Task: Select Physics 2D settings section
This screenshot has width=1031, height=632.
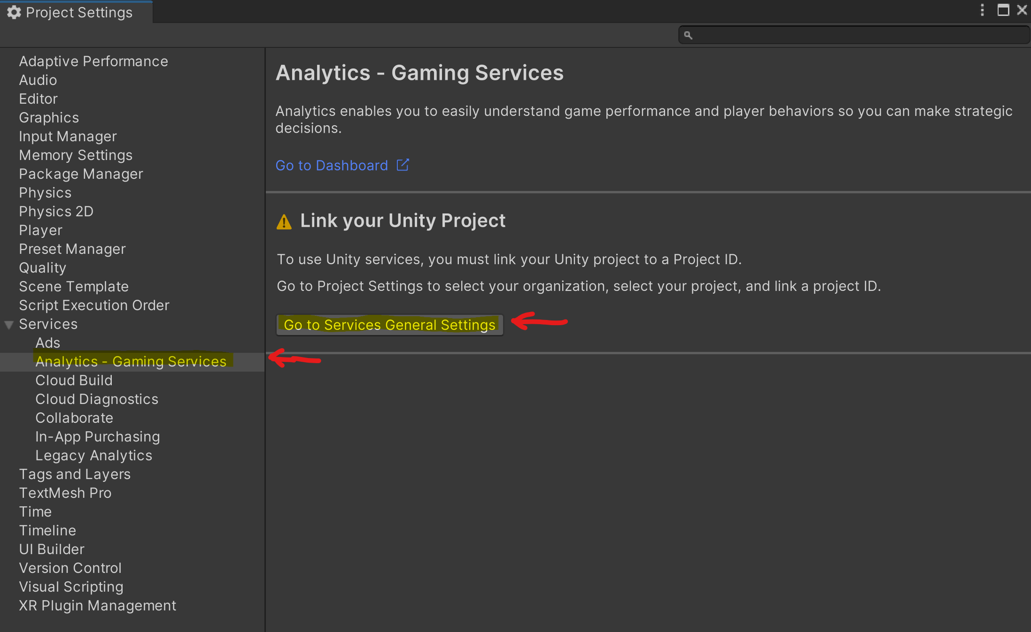Action: pos(56,212)
